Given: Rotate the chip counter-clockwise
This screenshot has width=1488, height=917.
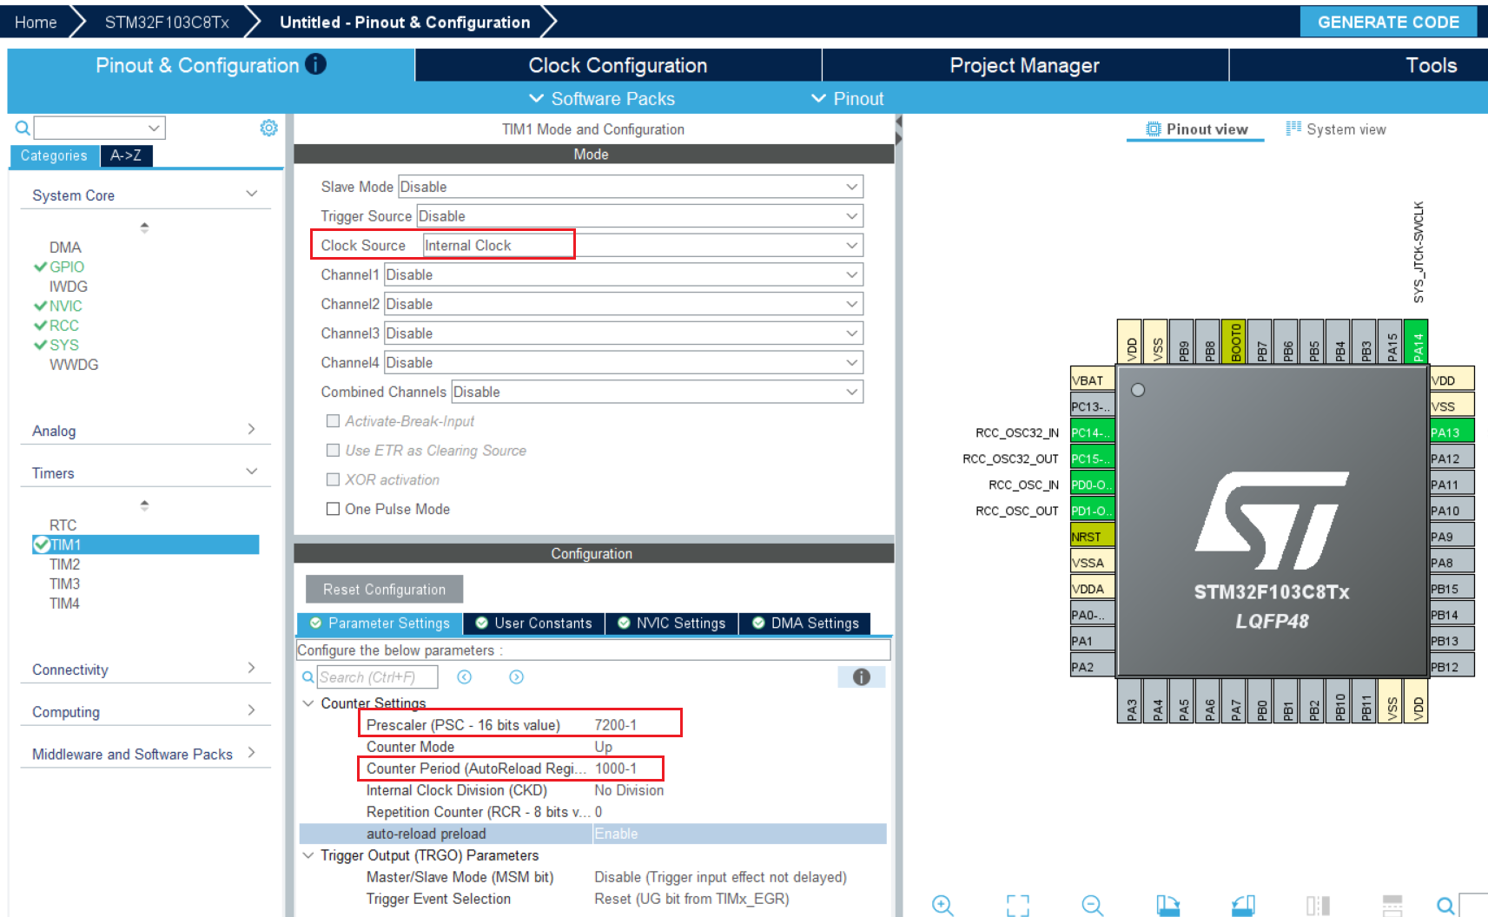Looking at the screenshot, I should tap(1243, 905).
